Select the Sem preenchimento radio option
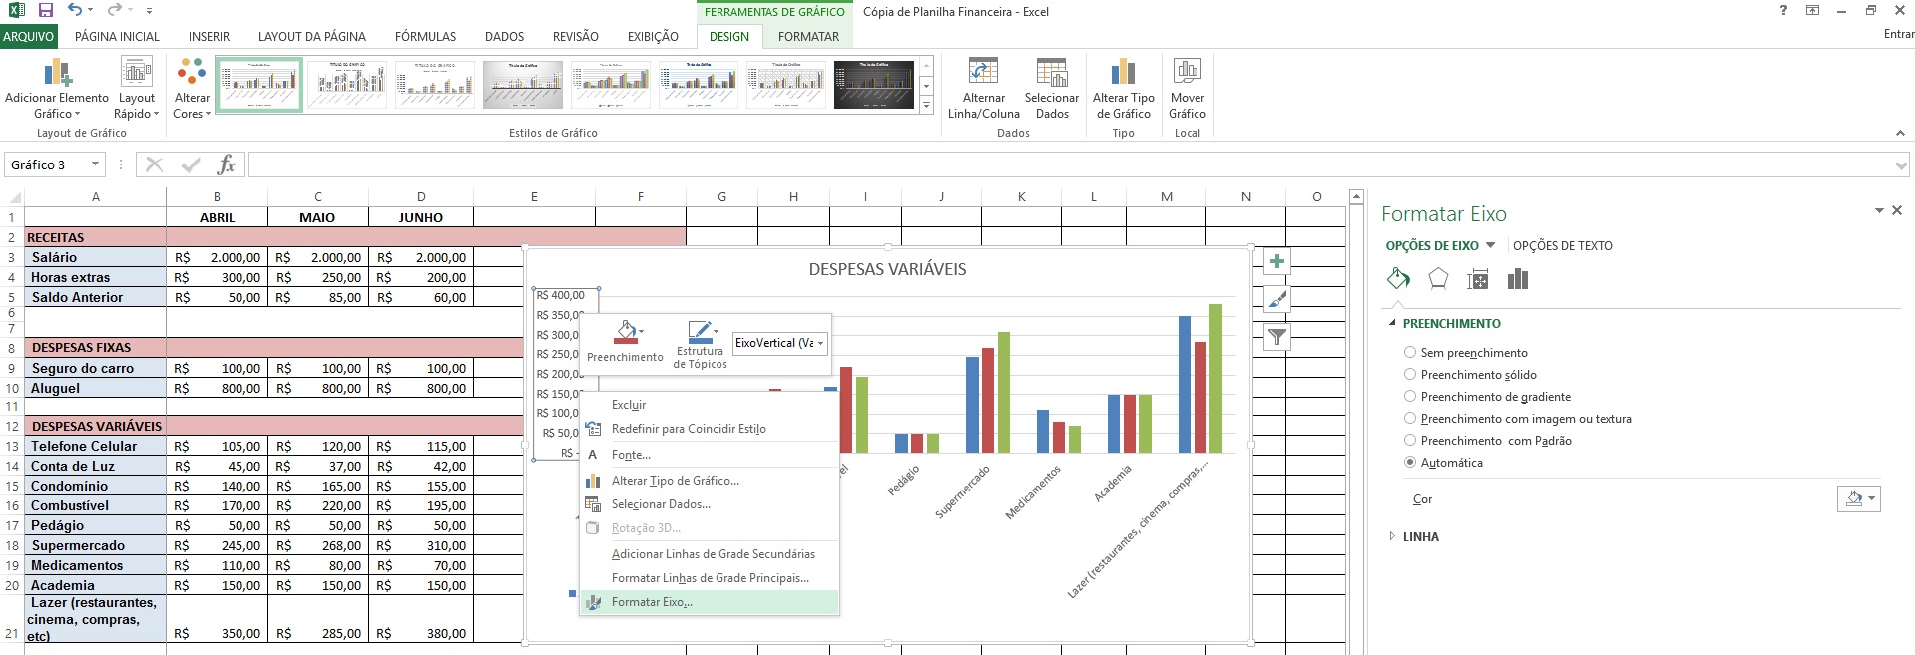 pyautogui.click(x=1410, y=352)
